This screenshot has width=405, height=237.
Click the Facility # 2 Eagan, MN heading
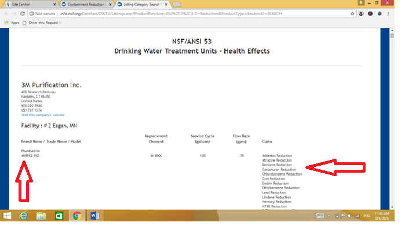point(49,126)
